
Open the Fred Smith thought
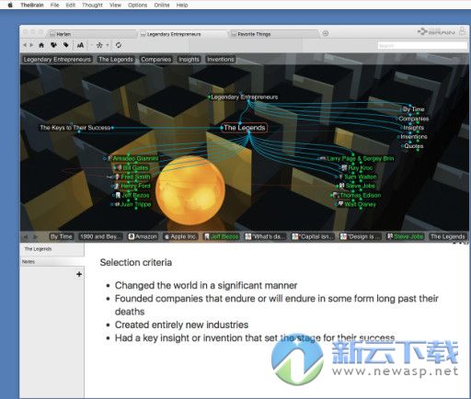tap(135, 177)
